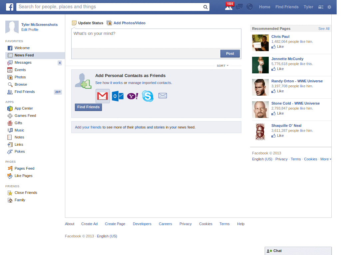Click the Welcome sidebar icon
This screenshot has width=341, height=255.
10,48
